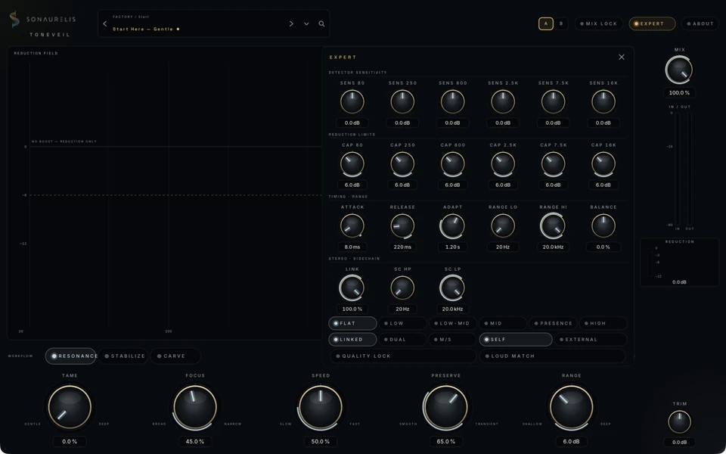The image size is (726, 454).
Task: Go to the next preset with the right arrow
Action: pyautogui.click(x=291, y=23)
